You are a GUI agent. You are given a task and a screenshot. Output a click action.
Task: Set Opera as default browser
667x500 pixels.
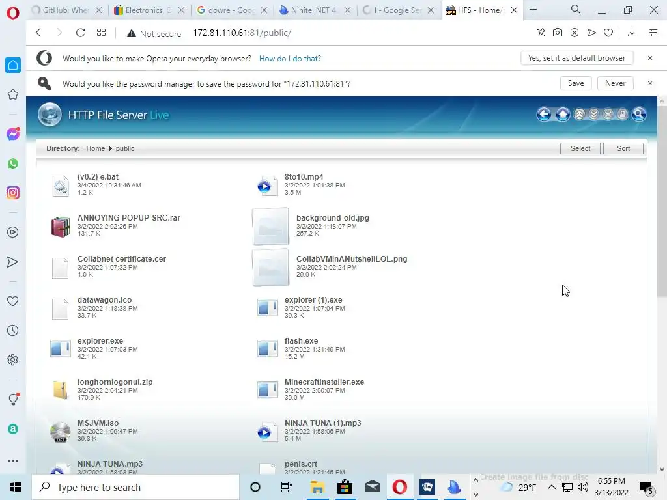[x=577, y=58]
